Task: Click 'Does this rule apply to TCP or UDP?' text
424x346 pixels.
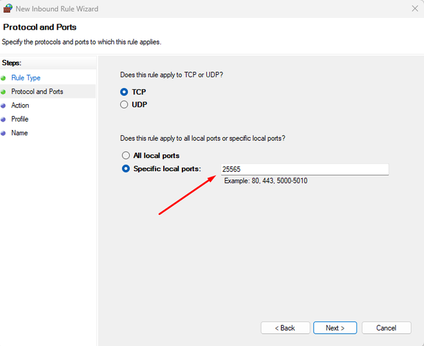Action: (172, 75)
